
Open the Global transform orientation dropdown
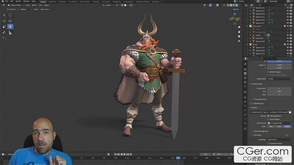click(x=108, y=5)
